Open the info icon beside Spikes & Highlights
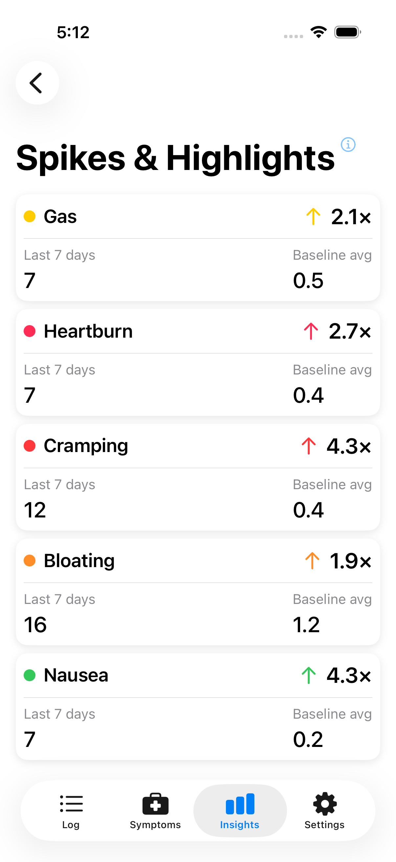 point(348,145)
